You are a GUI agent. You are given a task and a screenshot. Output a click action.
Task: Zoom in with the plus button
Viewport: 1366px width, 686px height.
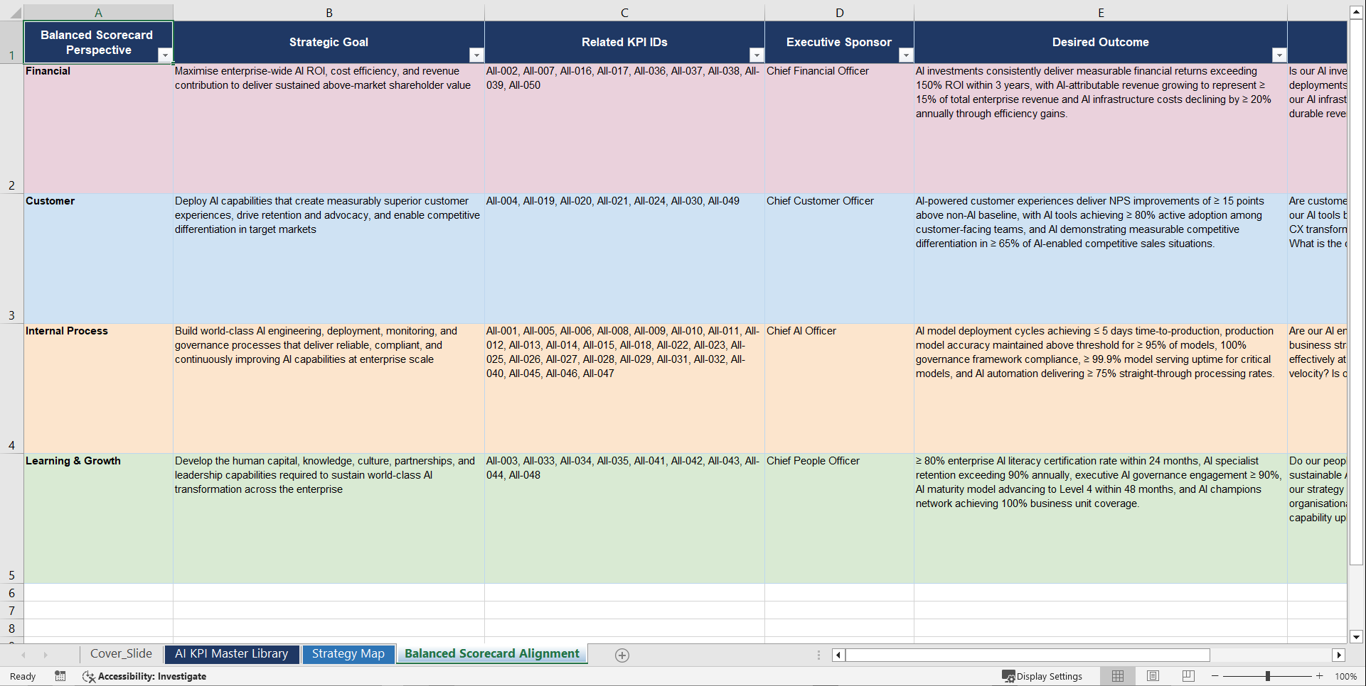point(1320,676)
